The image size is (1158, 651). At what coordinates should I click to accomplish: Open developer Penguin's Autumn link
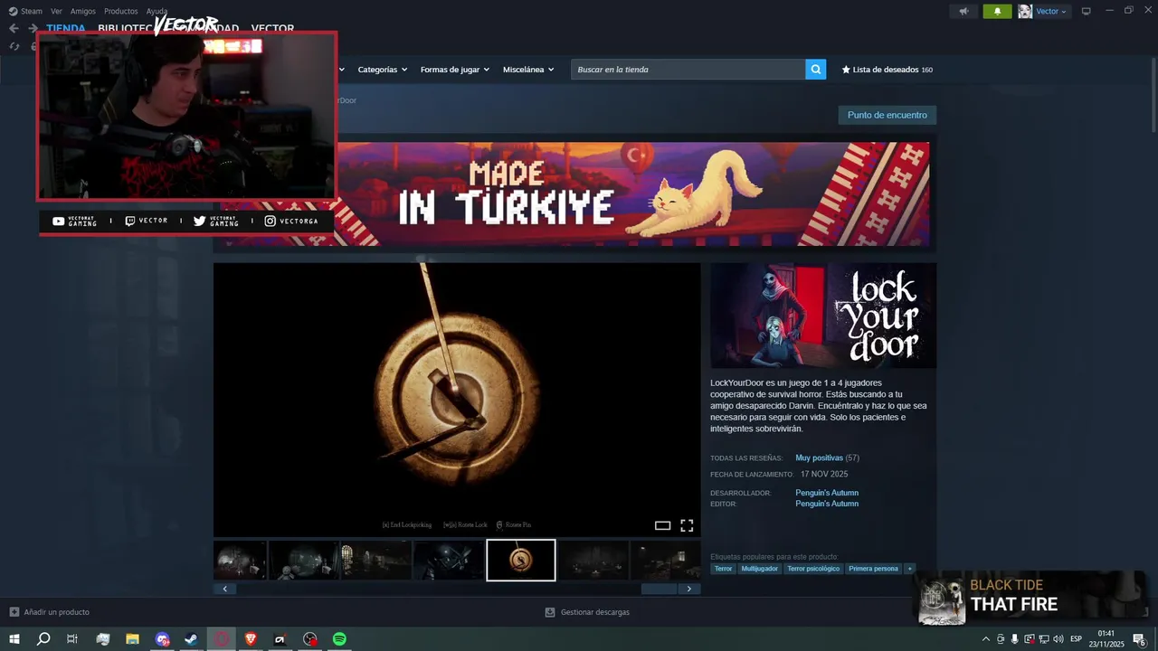[827, 493]
